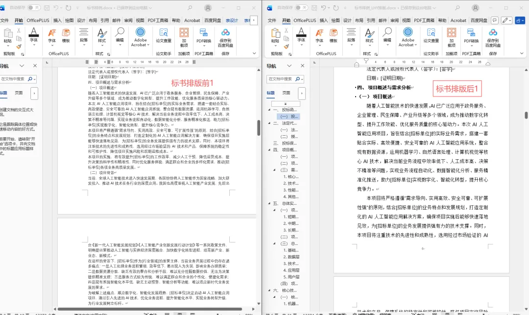Show more navigation tabs in right pane
The image size is (529, 315).
302,93
